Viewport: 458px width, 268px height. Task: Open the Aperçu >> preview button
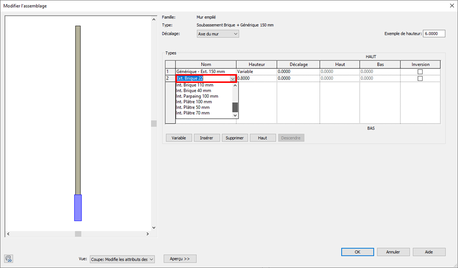(180, 259)
